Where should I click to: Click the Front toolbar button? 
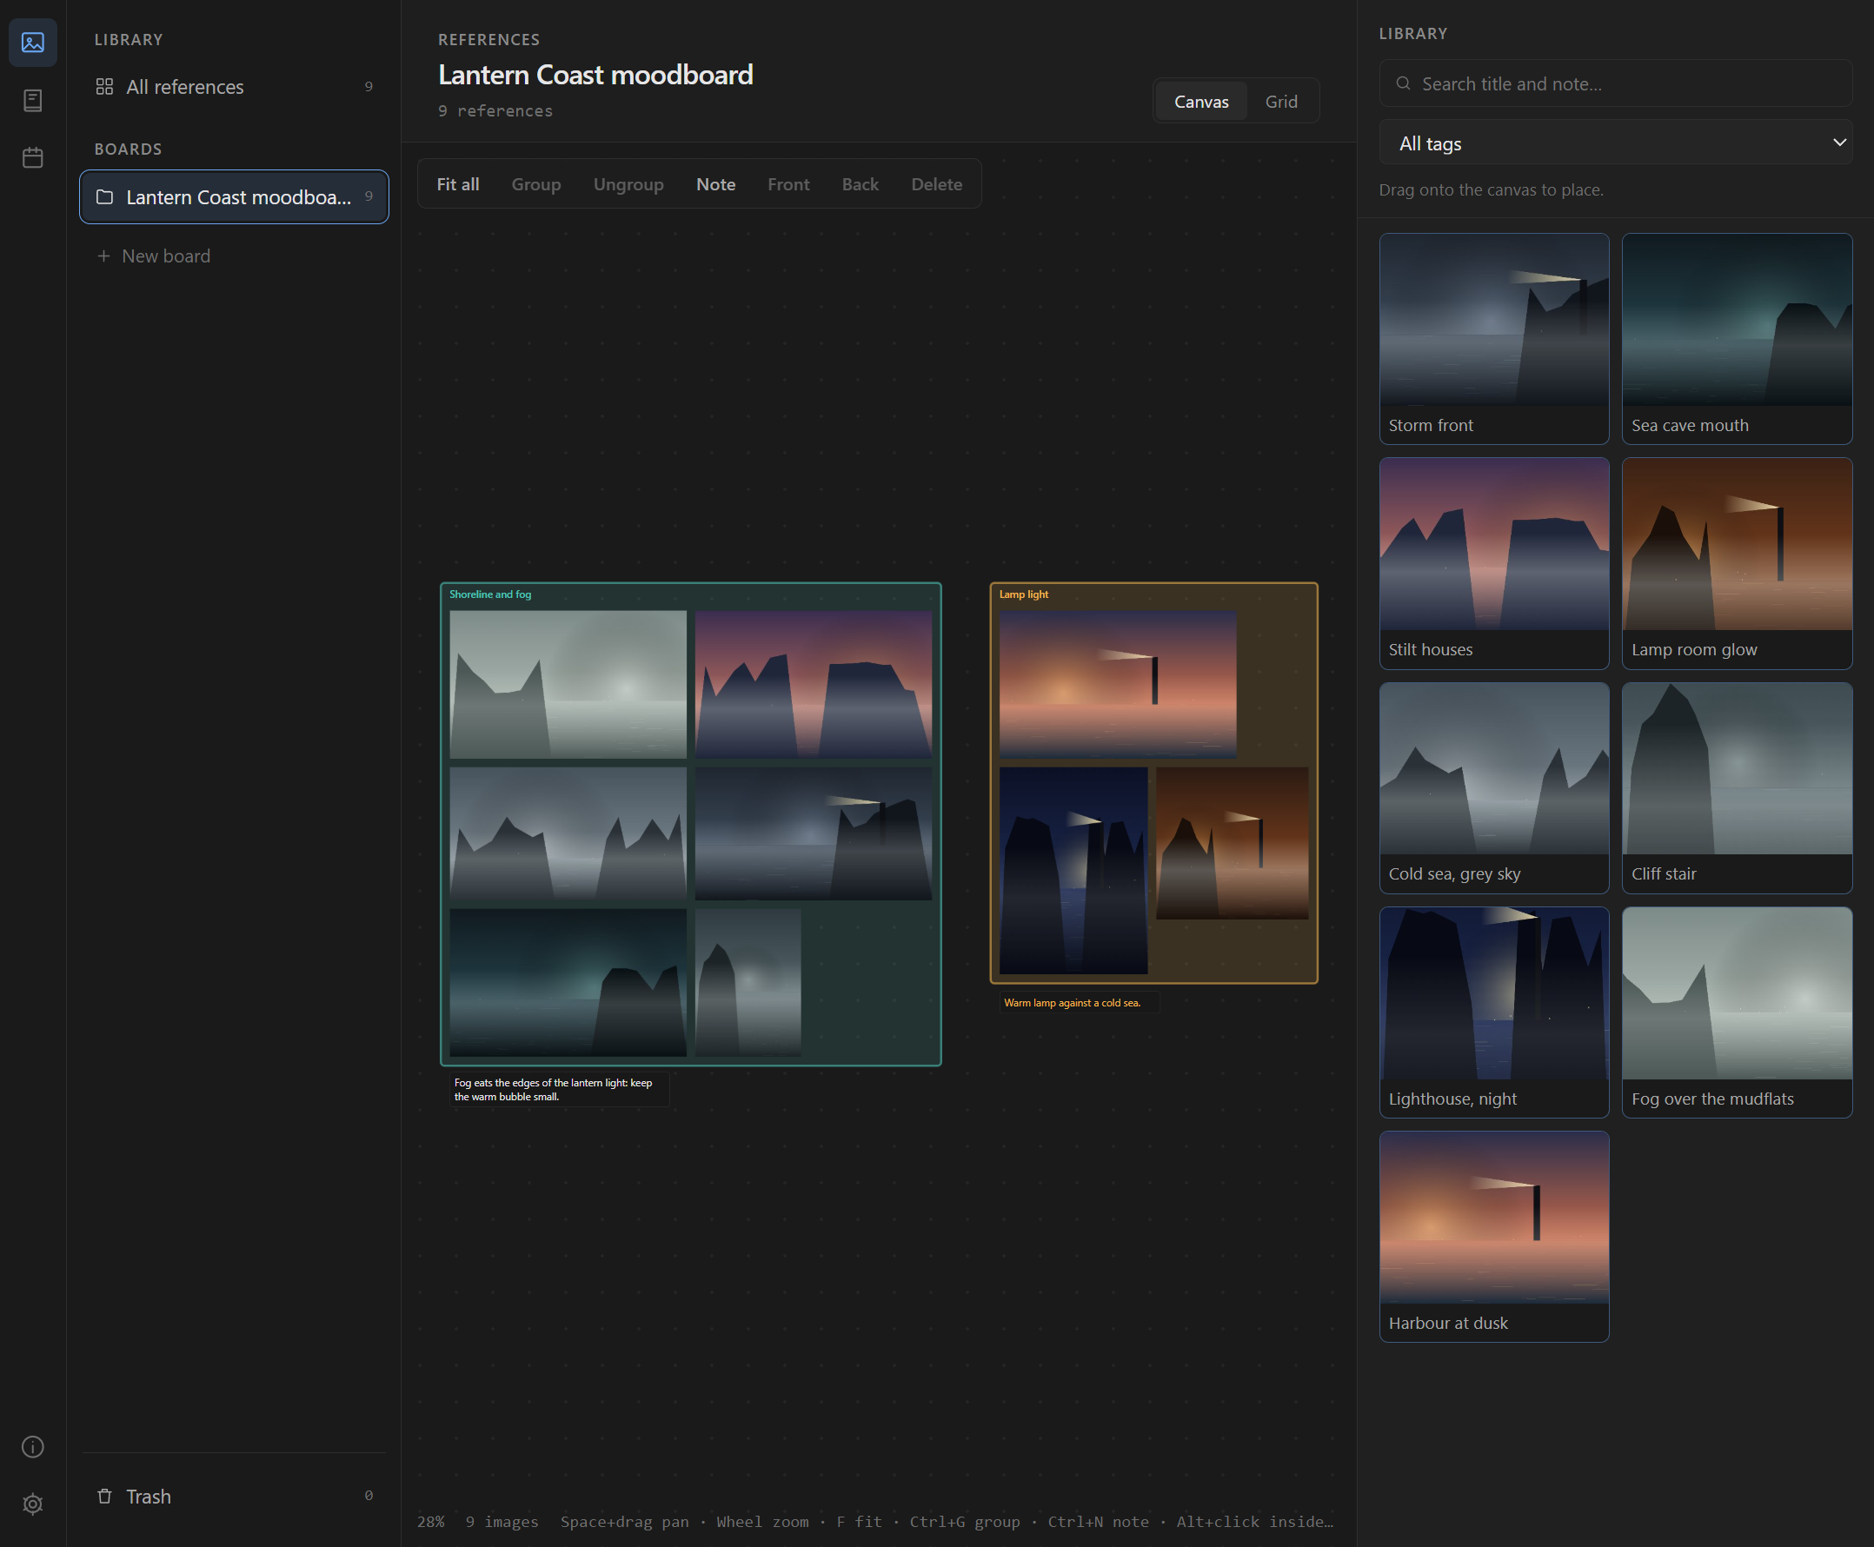pos(788,183)
